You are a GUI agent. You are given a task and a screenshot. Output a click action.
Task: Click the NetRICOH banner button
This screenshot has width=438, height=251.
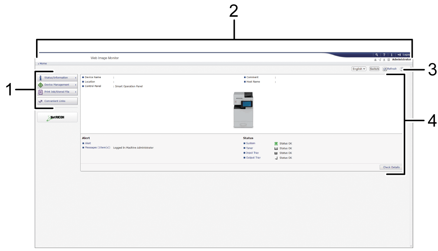(57, 117)
